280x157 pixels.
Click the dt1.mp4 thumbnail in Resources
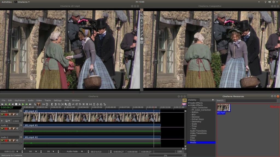tap(223, 108)
